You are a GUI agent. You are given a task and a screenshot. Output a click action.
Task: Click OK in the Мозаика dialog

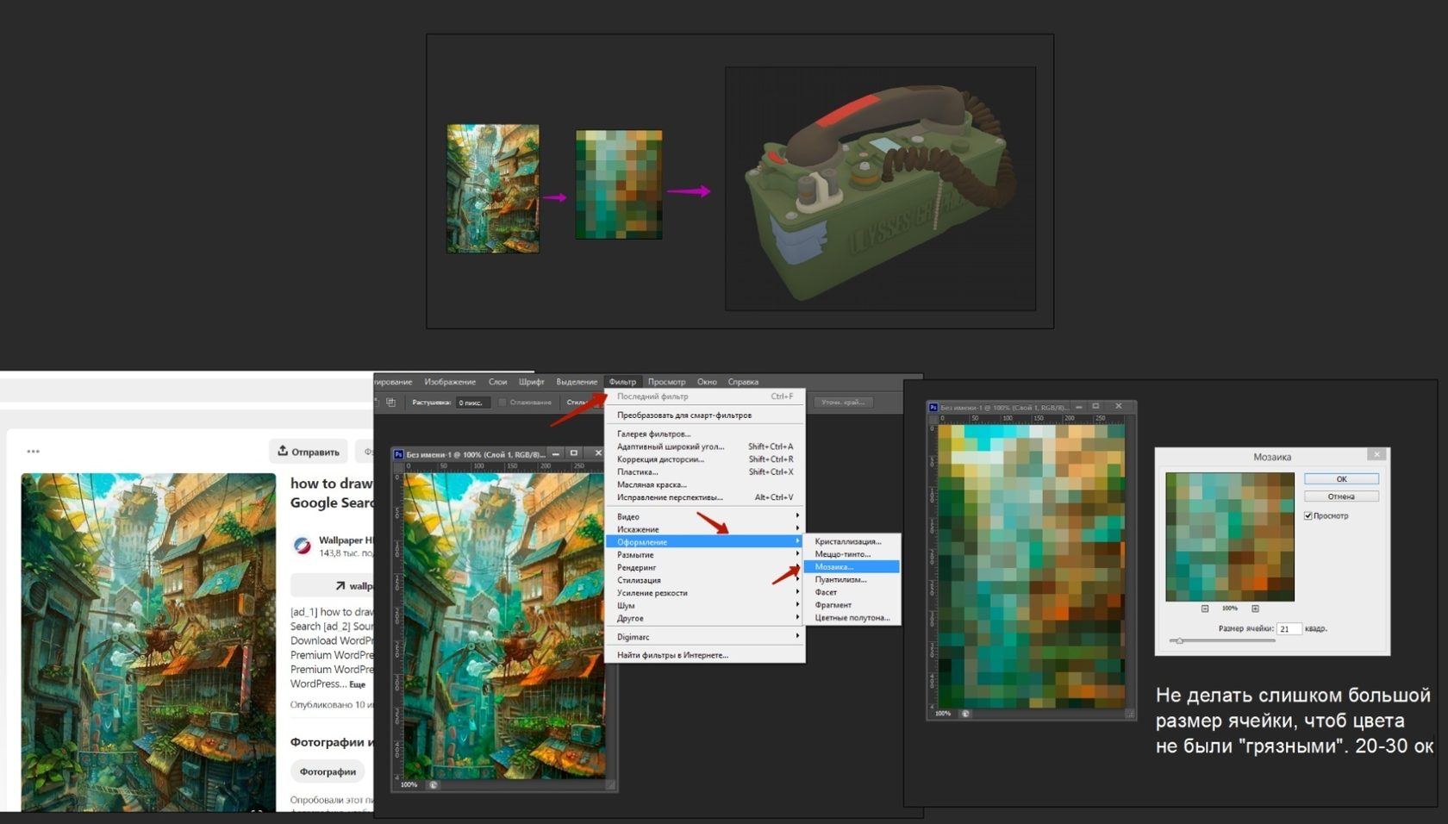[x=1341, y=478]
